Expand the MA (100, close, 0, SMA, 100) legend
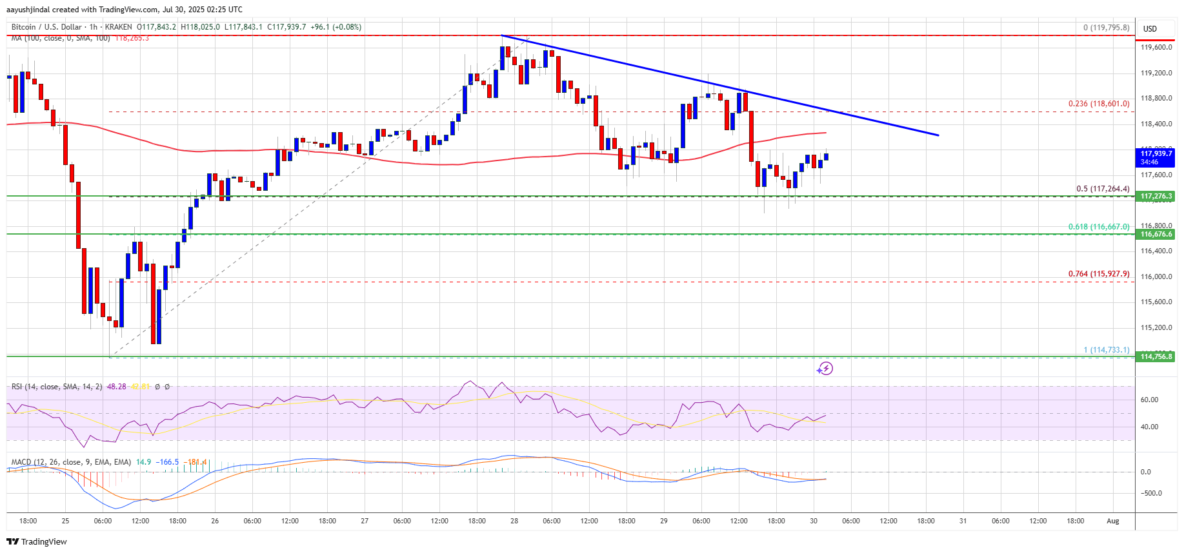 [x=61, y=38]
